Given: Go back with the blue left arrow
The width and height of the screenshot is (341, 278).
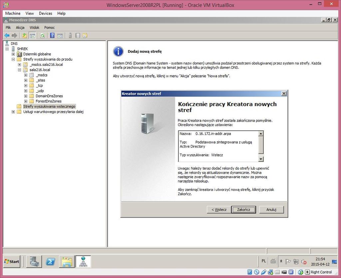Looking at the screenshot, I should click(7, 35).
